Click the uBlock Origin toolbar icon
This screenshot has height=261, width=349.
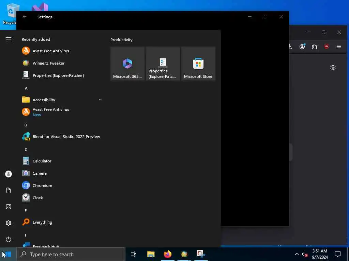pyautogui.click(x=326, y=46)
